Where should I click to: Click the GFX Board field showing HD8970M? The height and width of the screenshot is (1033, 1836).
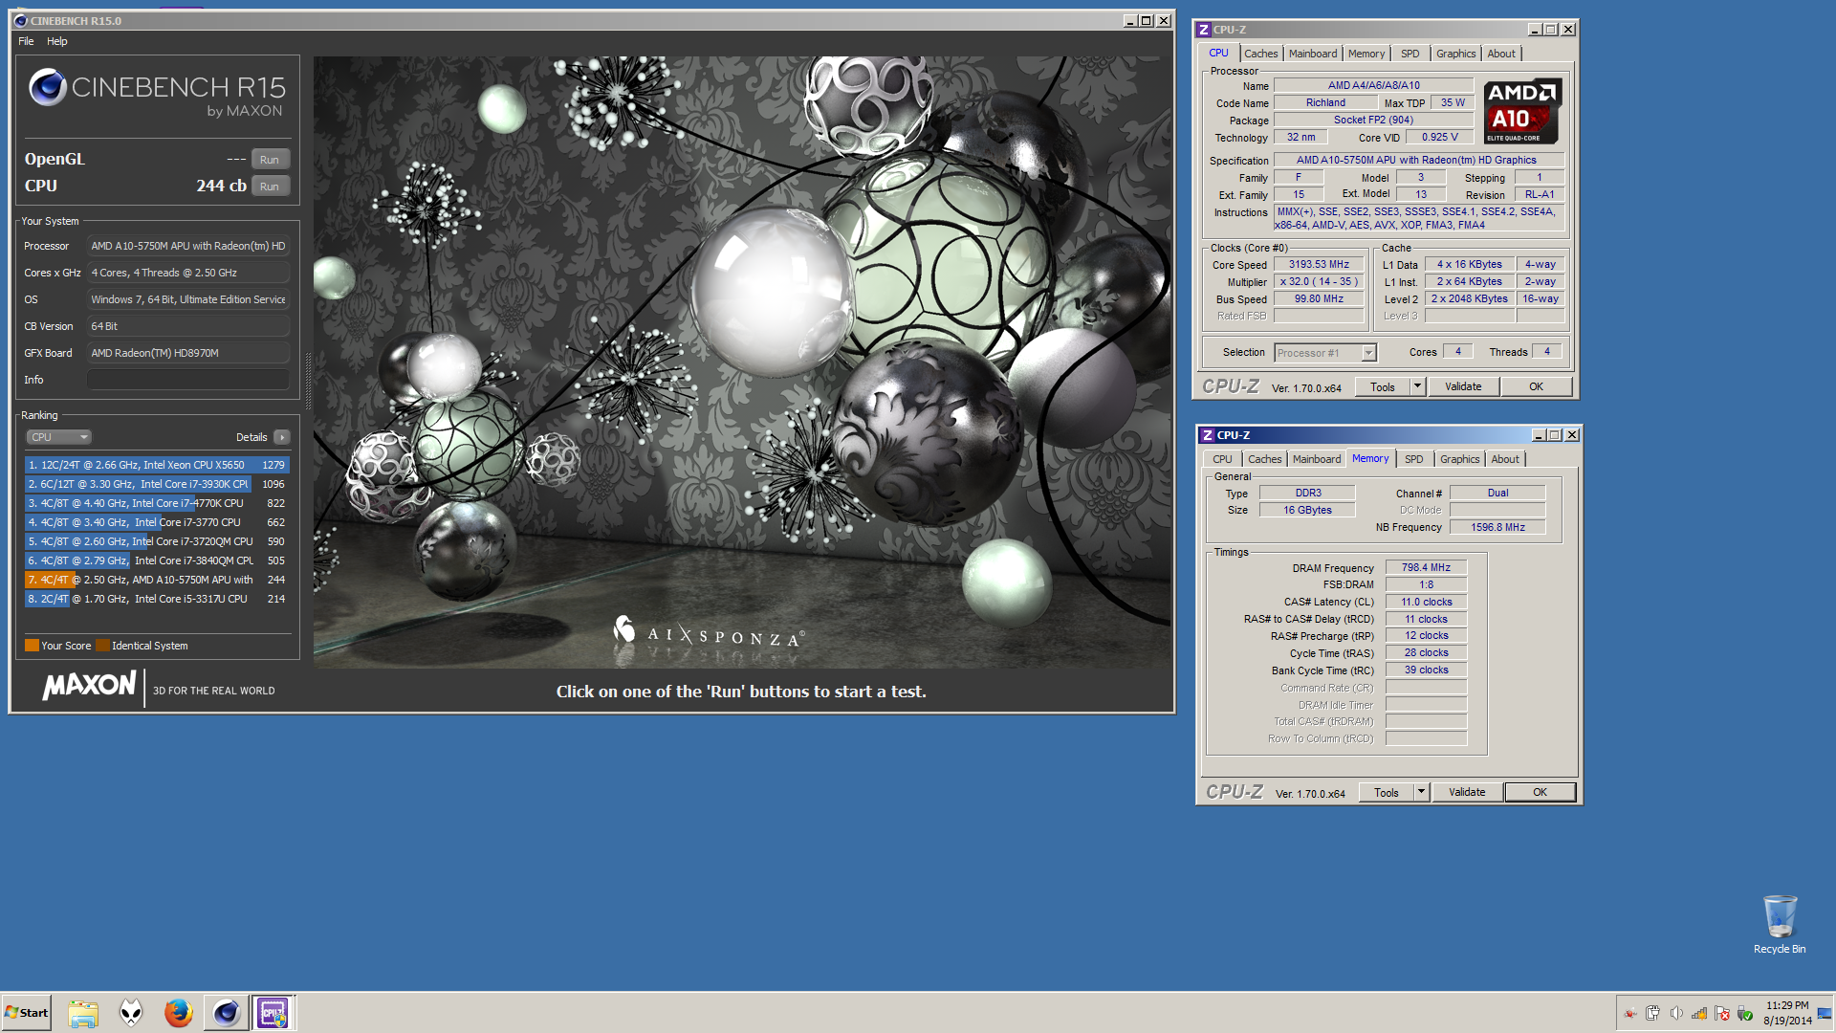click(188, 353)
